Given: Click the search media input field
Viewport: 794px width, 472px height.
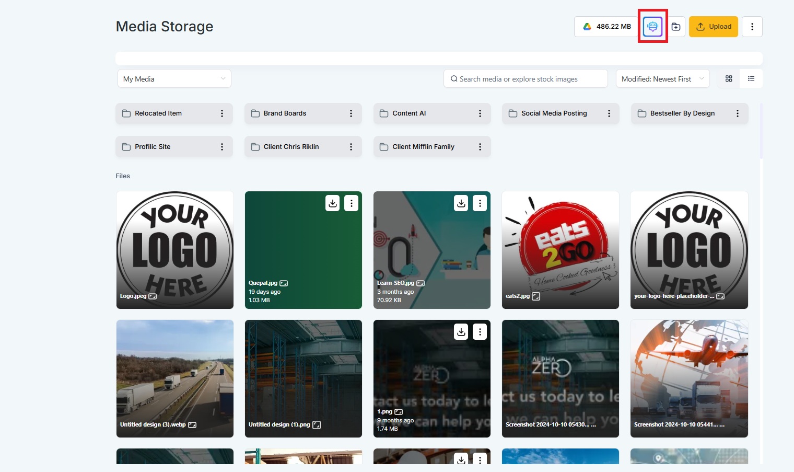Looking at the screenshot, I should [525, 79].
